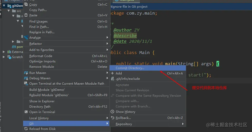
Task: Expand the External Libraries node
Action: coord(4,52)
